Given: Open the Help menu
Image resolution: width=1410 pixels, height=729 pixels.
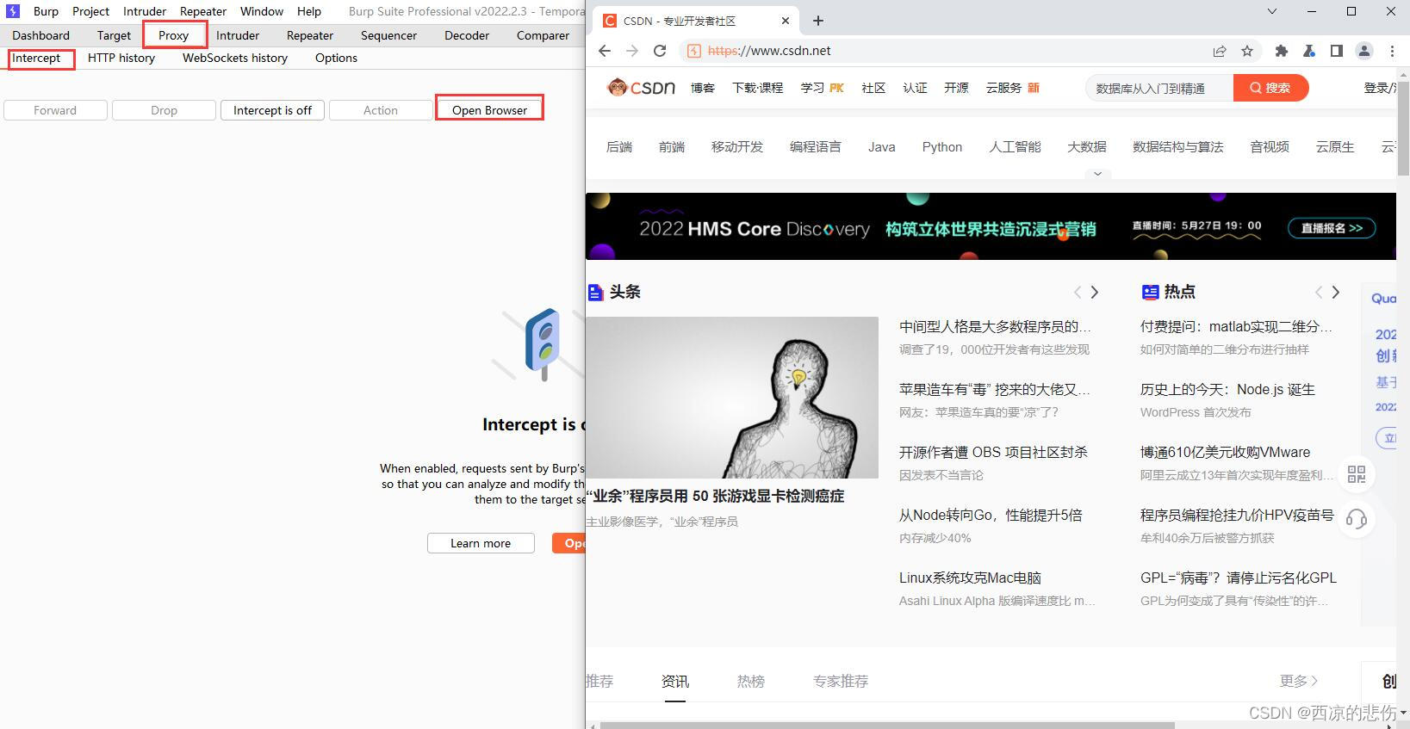Looking at the screenshot, I should click(309, 11).
